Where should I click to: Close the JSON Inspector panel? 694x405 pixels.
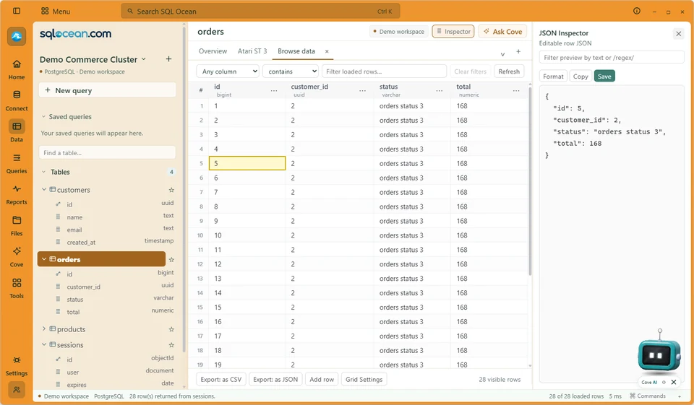tap(679, 34)
